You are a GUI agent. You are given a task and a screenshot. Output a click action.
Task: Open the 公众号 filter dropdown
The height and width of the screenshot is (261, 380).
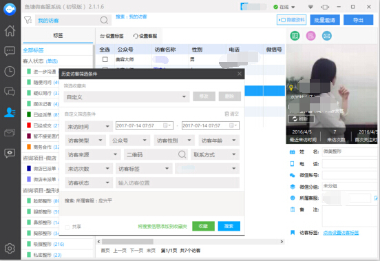(129, 140)
